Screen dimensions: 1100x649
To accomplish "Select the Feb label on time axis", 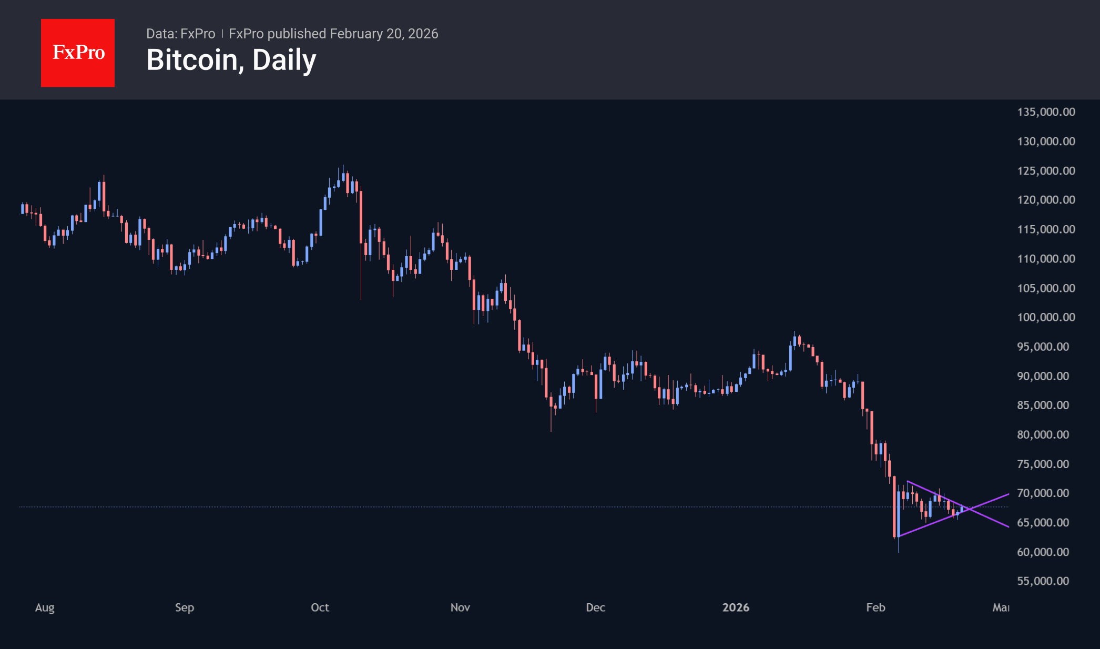I will [x=875, y=607].
